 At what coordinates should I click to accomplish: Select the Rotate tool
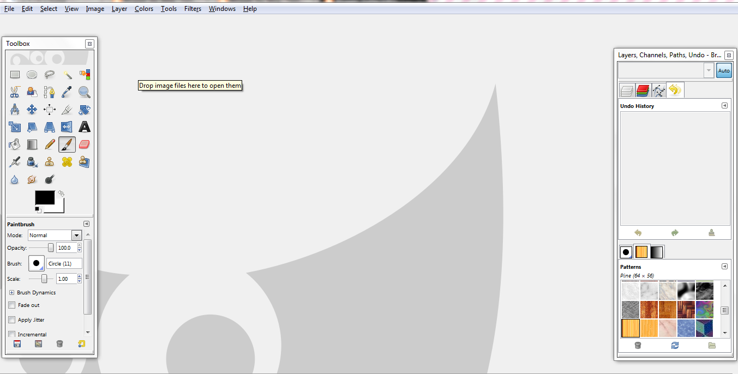tap(85, 110)
